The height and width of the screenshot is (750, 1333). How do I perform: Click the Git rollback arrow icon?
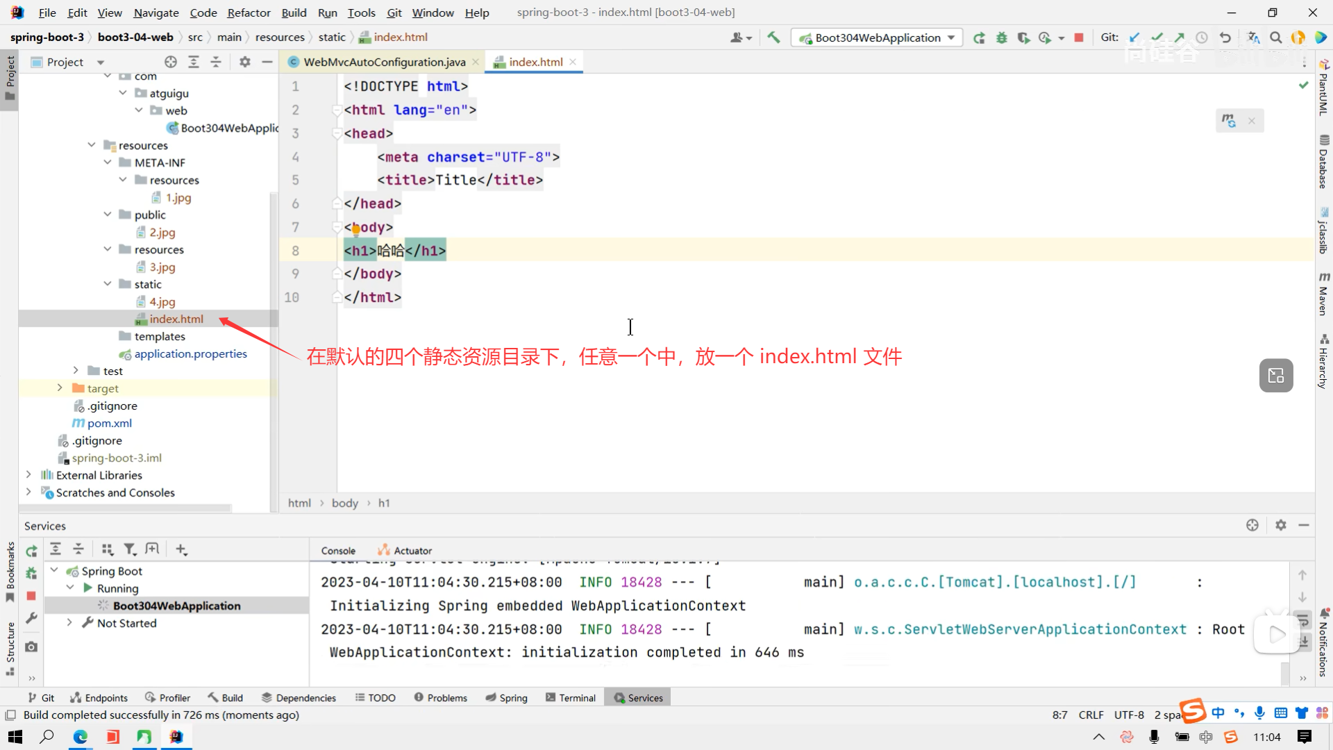click(x=1225, y=37)
